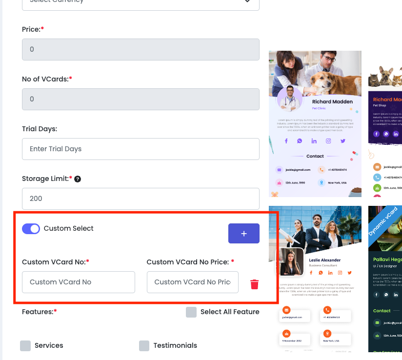
Task: Click Instagram icon on Richard Madden card
Action: [328, 141]
